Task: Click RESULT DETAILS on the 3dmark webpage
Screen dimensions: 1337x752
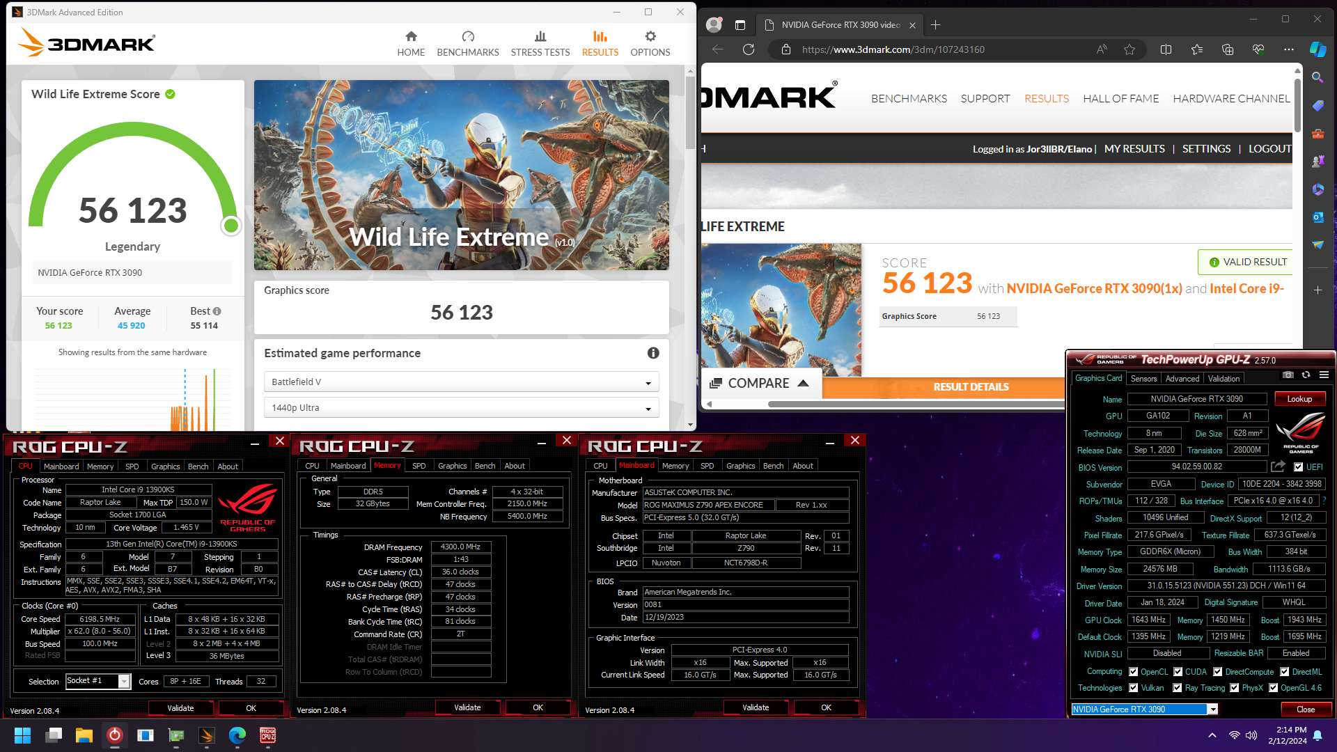Action: 971,387
